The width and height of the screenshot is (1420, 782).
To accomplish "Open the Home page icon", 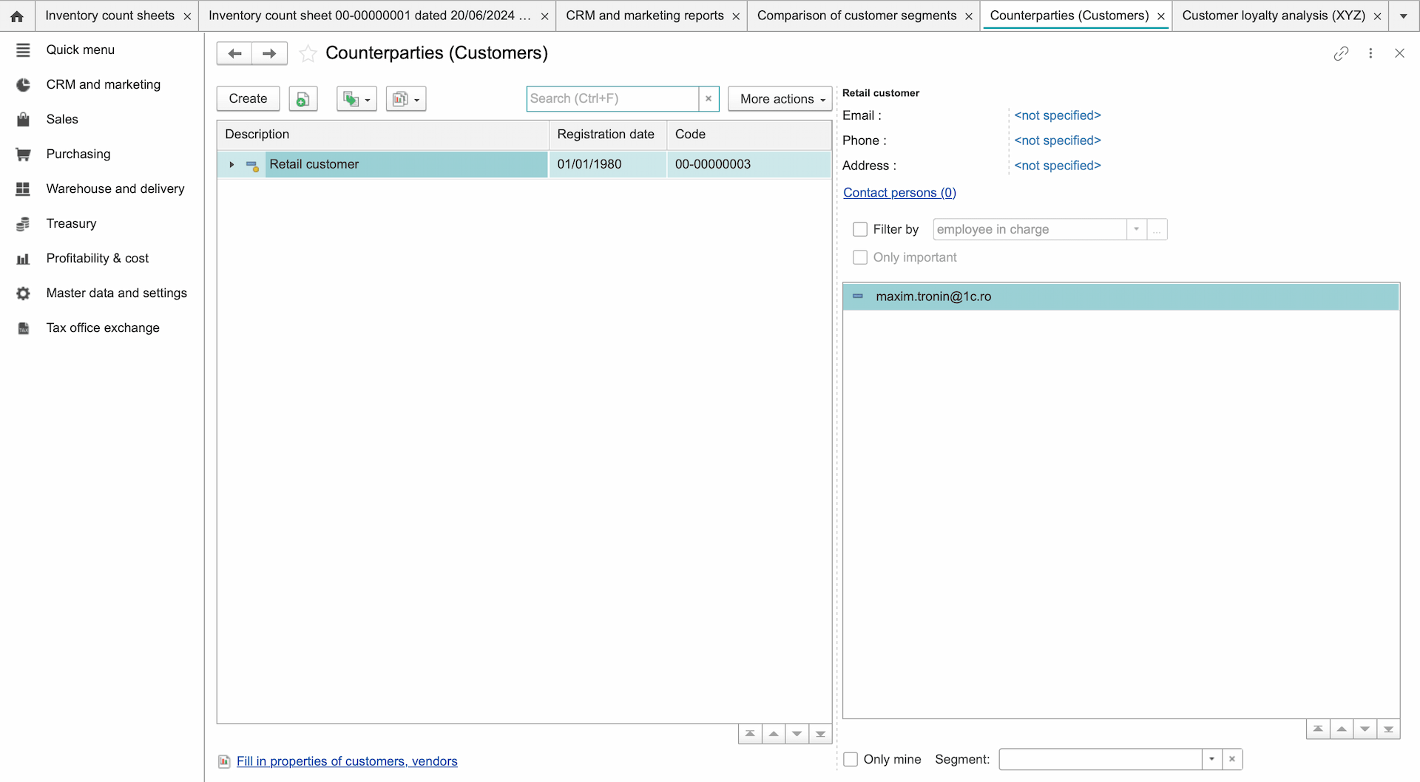I will pyautogui.click(x=16, y=16).
